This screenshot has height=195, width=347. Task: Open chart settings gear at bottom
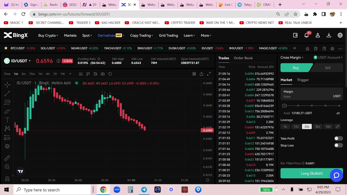point(208,180)
